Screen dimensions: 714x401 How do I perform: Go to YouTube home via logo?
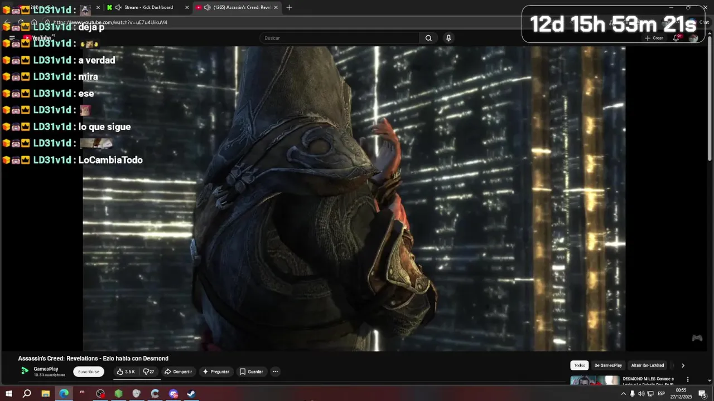tap(37, 38)
